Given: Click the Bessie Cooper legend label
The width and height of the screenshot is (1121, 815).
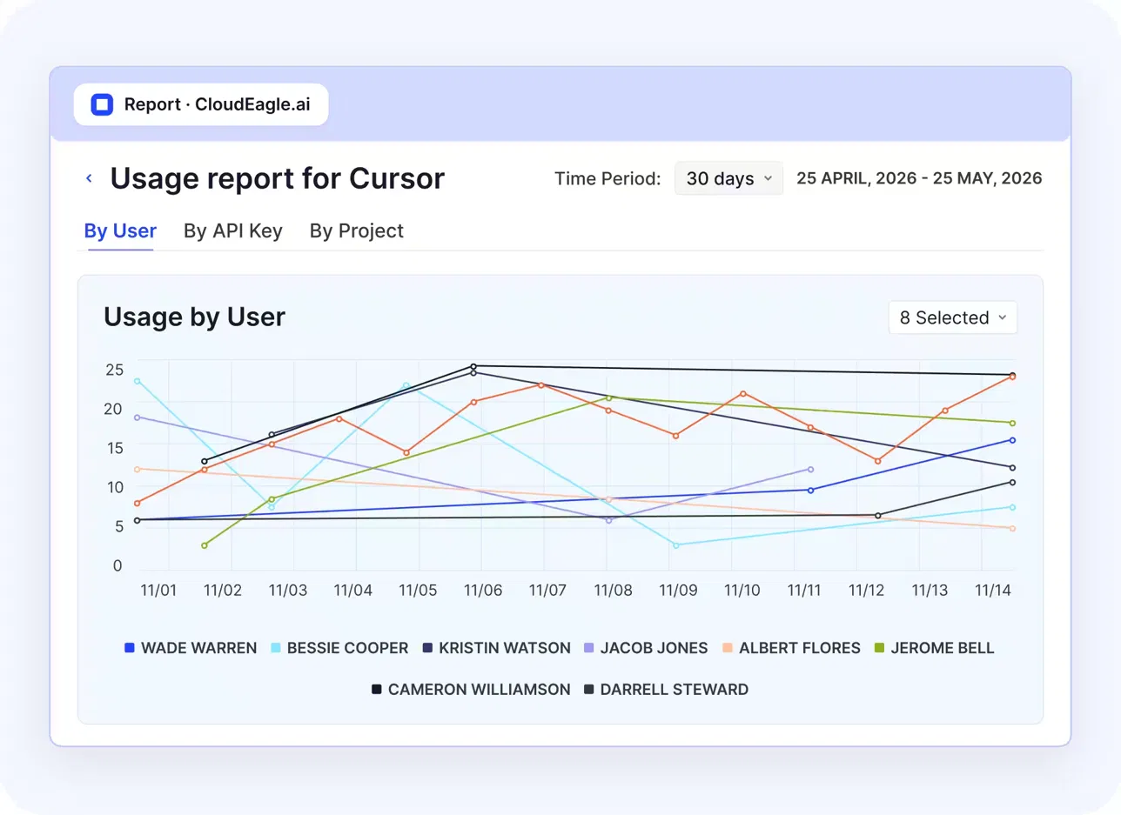Looking at the screenshot, I should coord(347,648).
